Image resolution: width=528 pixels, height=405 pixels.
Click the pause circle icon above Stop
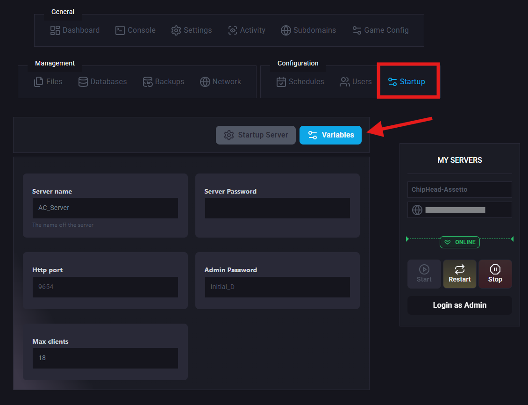pyautogui.click(x=495, y=269)
